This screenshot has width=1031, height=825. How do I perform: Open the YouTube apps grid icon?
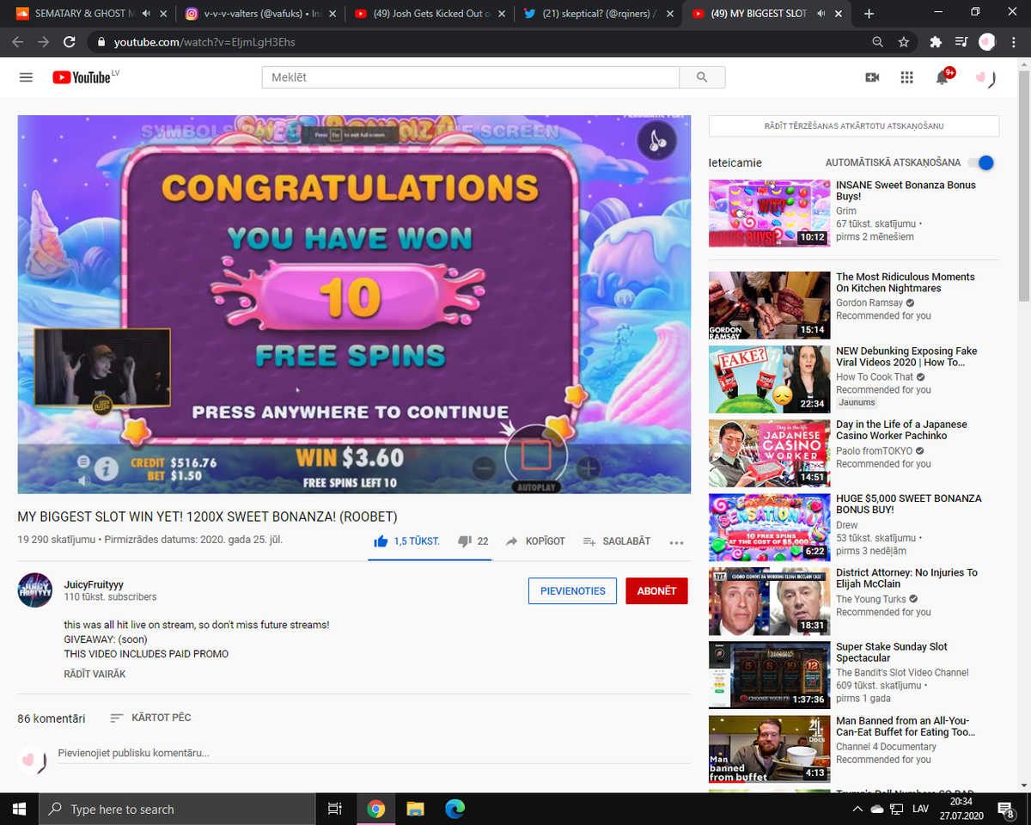[906, 77]
